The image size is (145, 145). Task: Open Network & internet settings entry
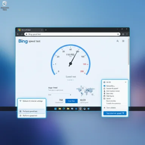[x=32, y=101]
